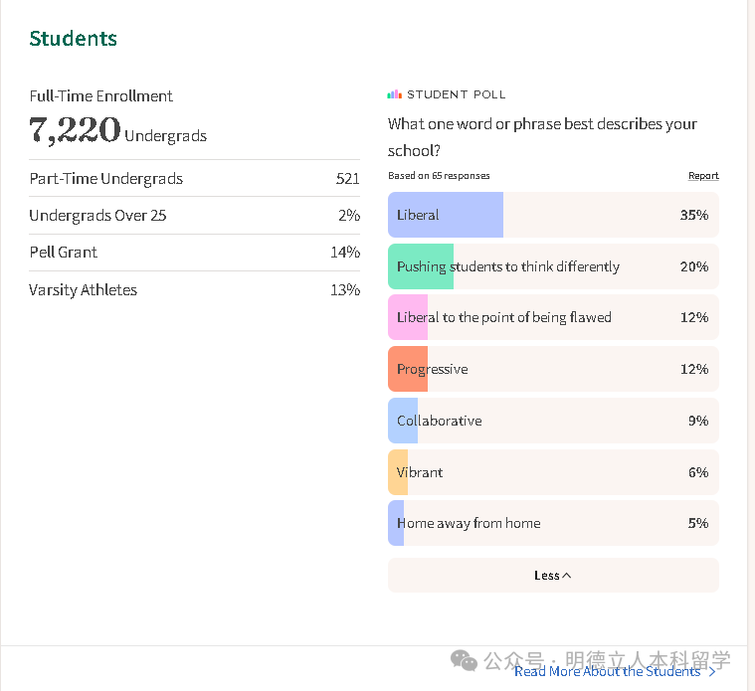Click the Students section heading
The image size is (755, 691).
73,39
